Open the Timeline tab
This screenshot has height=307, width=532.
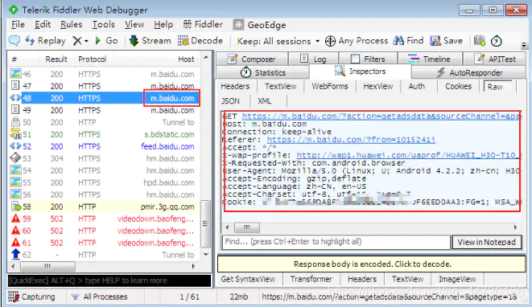click(x=430, y=59)
